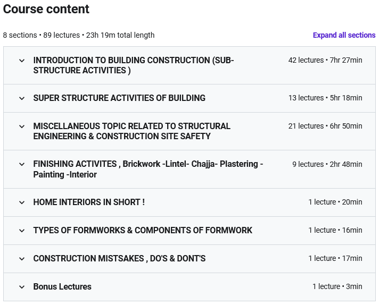379x305 pixels.
Task: Expand the Home Interiors chevron arrow
Action: pos(22,202)
